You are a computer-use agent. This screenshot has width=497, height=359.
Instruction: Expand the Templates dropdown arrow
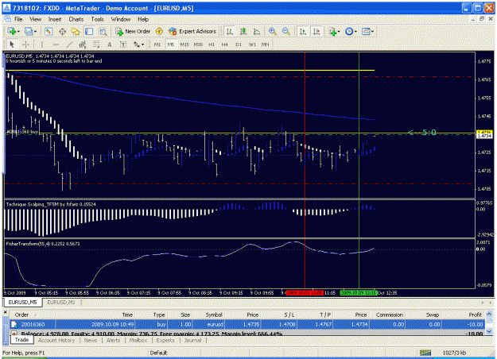point(372,32)
